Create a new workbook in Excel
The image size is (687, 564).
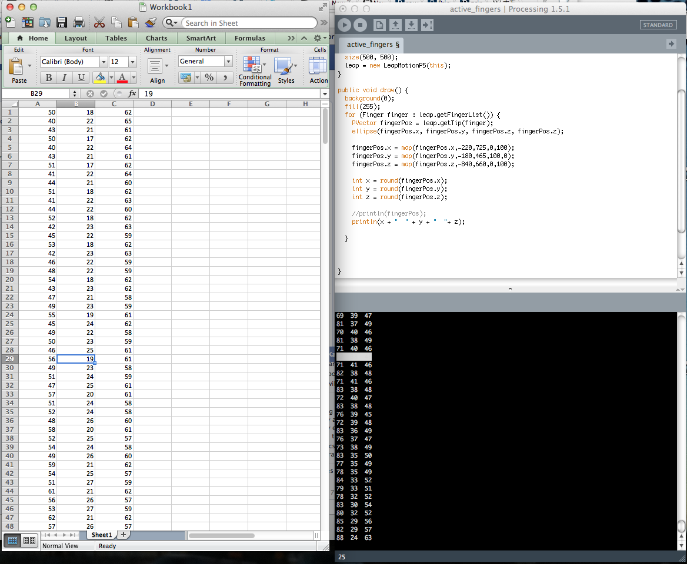pos(9,22)
